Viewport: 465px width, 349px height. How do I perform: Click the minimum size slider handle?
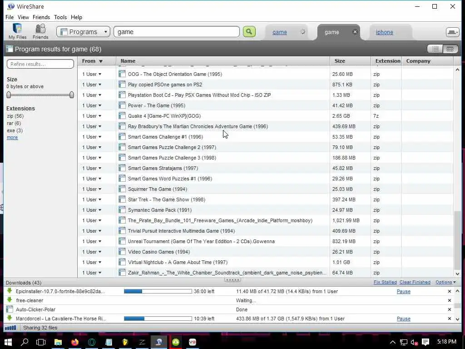[9, 95]
